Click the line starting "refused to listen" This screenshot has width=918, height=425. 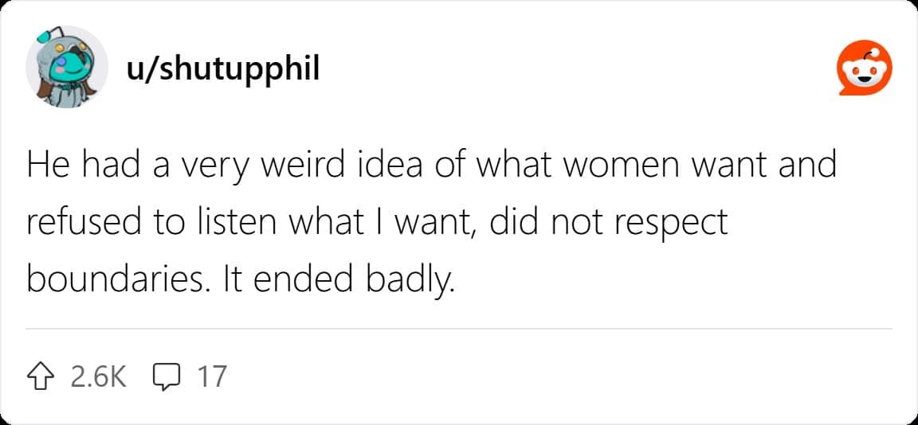coord(376,223)
